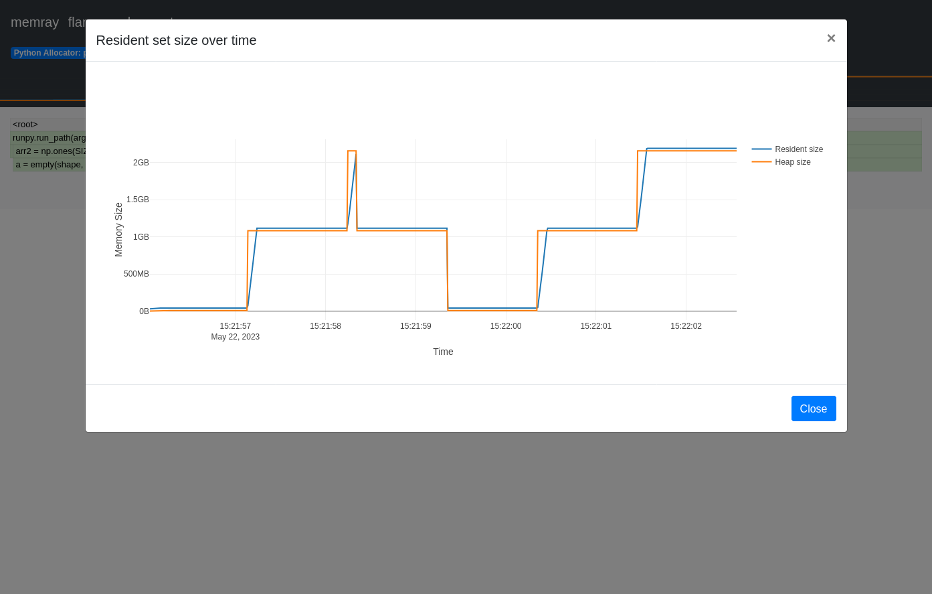This screenshot has height=594, width=932.
Task: Click the Memory Size y-axis title
Action: (118, 230)
